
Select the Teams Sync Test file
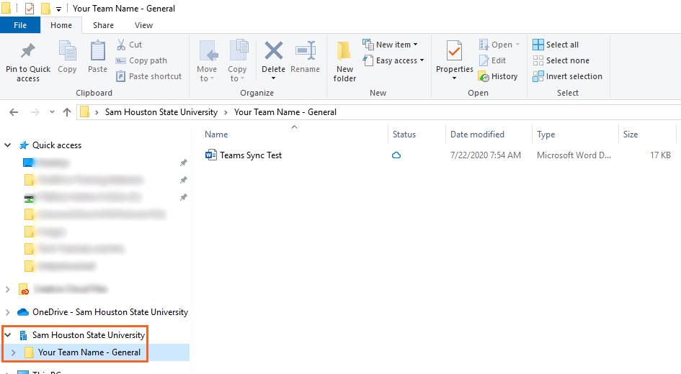point(251,155)
